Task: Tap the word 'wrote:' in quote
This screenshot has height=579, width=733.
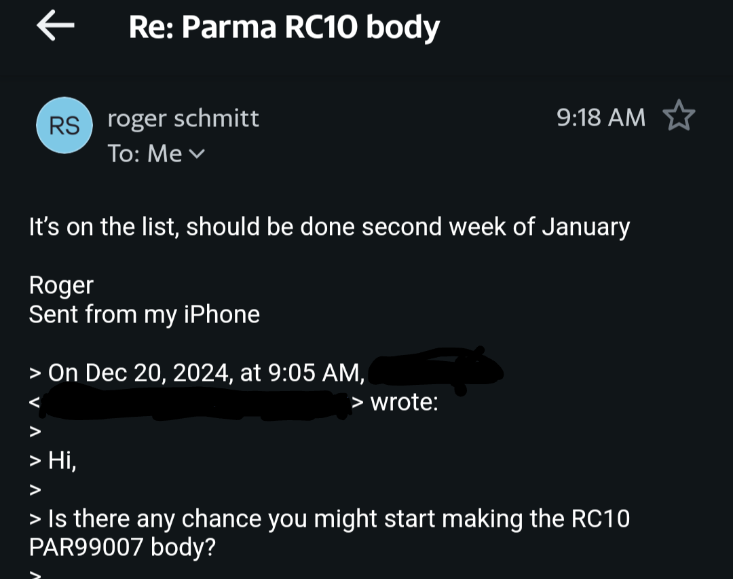Action: 405,403
